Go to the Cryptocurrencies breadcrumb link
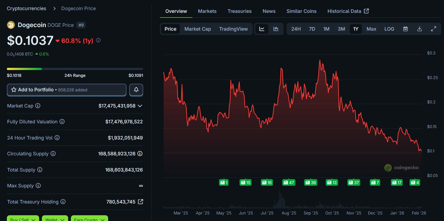Viewport: 444px width, 221px height. [27, 8]
